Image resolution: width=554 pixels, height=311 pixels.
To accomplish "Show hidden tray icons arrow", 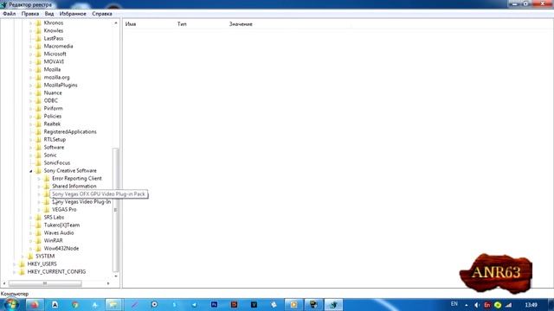I will [x=467, y=305].
